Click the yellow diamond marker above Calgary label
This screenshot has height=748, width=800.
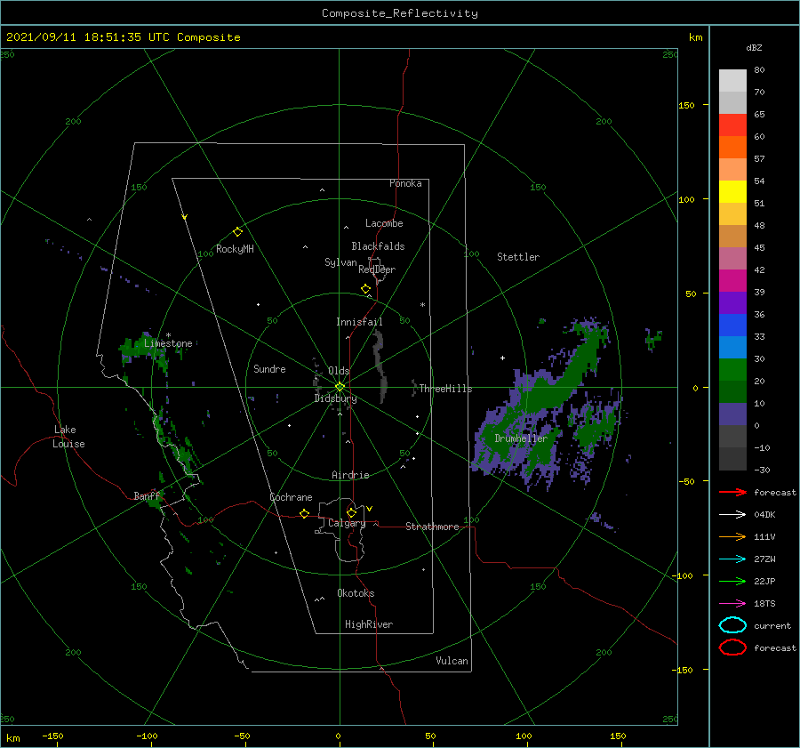click(351, 512)
